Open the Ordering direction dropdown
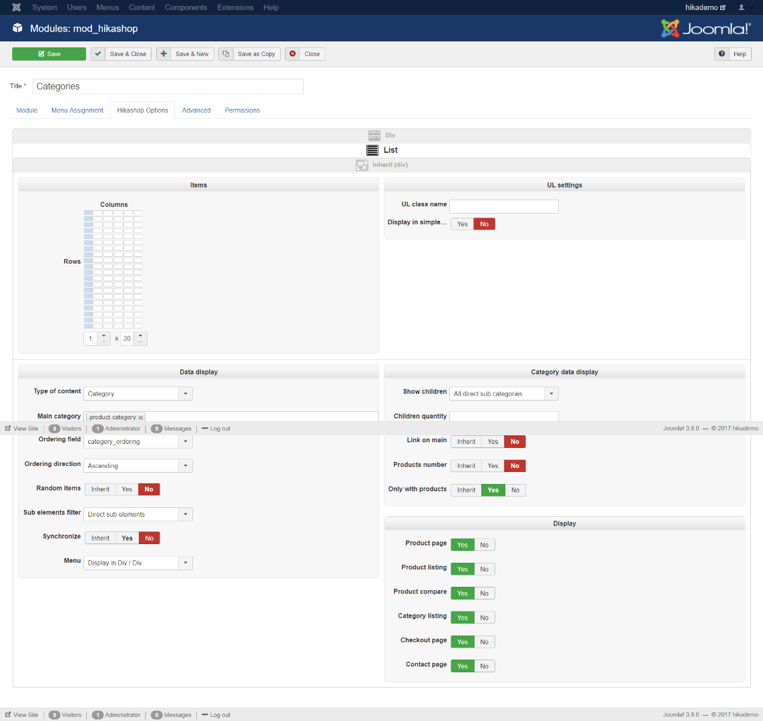 pos(138,466)
